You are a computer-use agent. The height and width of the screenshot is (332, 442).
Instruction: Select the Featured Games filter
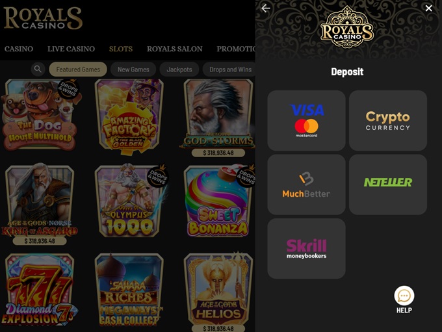78,70
